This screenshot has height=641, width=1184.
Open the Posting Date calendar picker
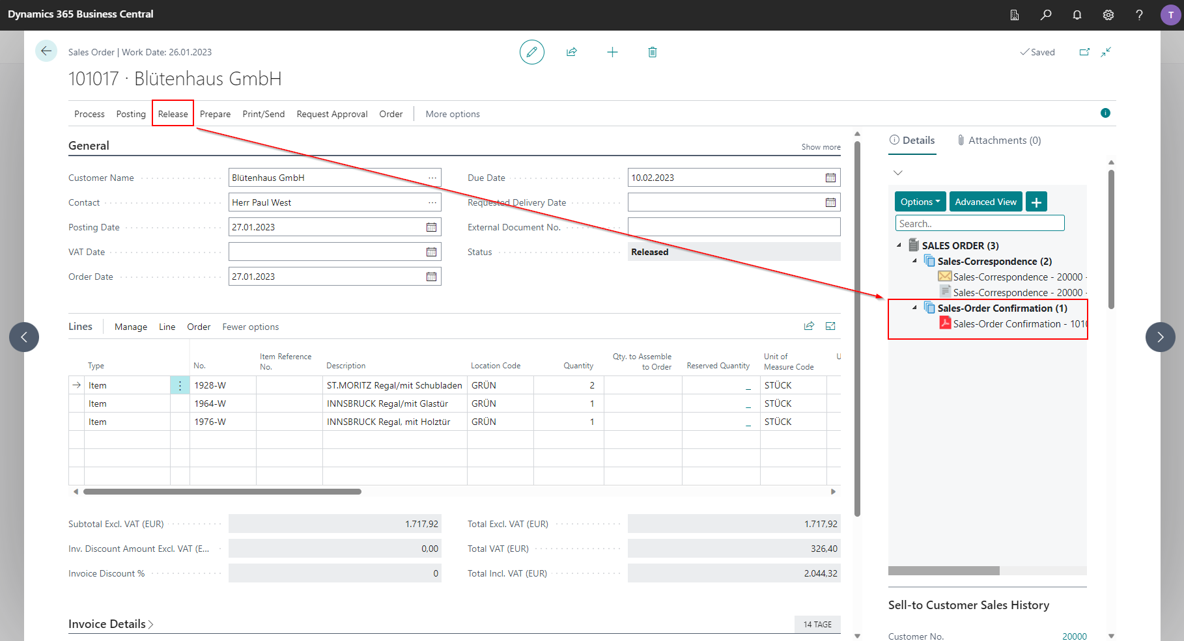(x=431, y=227)
